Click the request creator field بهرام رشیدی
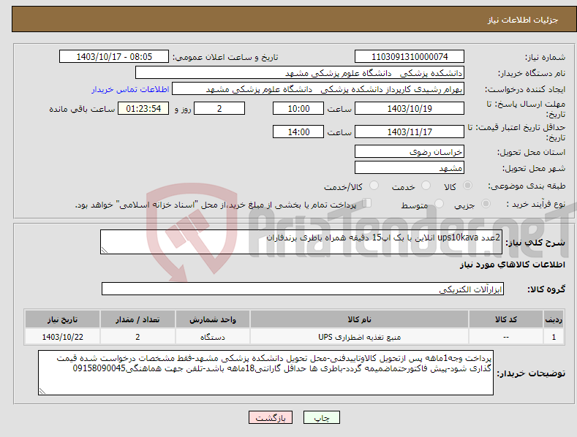This screenshot has height=437, width=577. [318, 89]
